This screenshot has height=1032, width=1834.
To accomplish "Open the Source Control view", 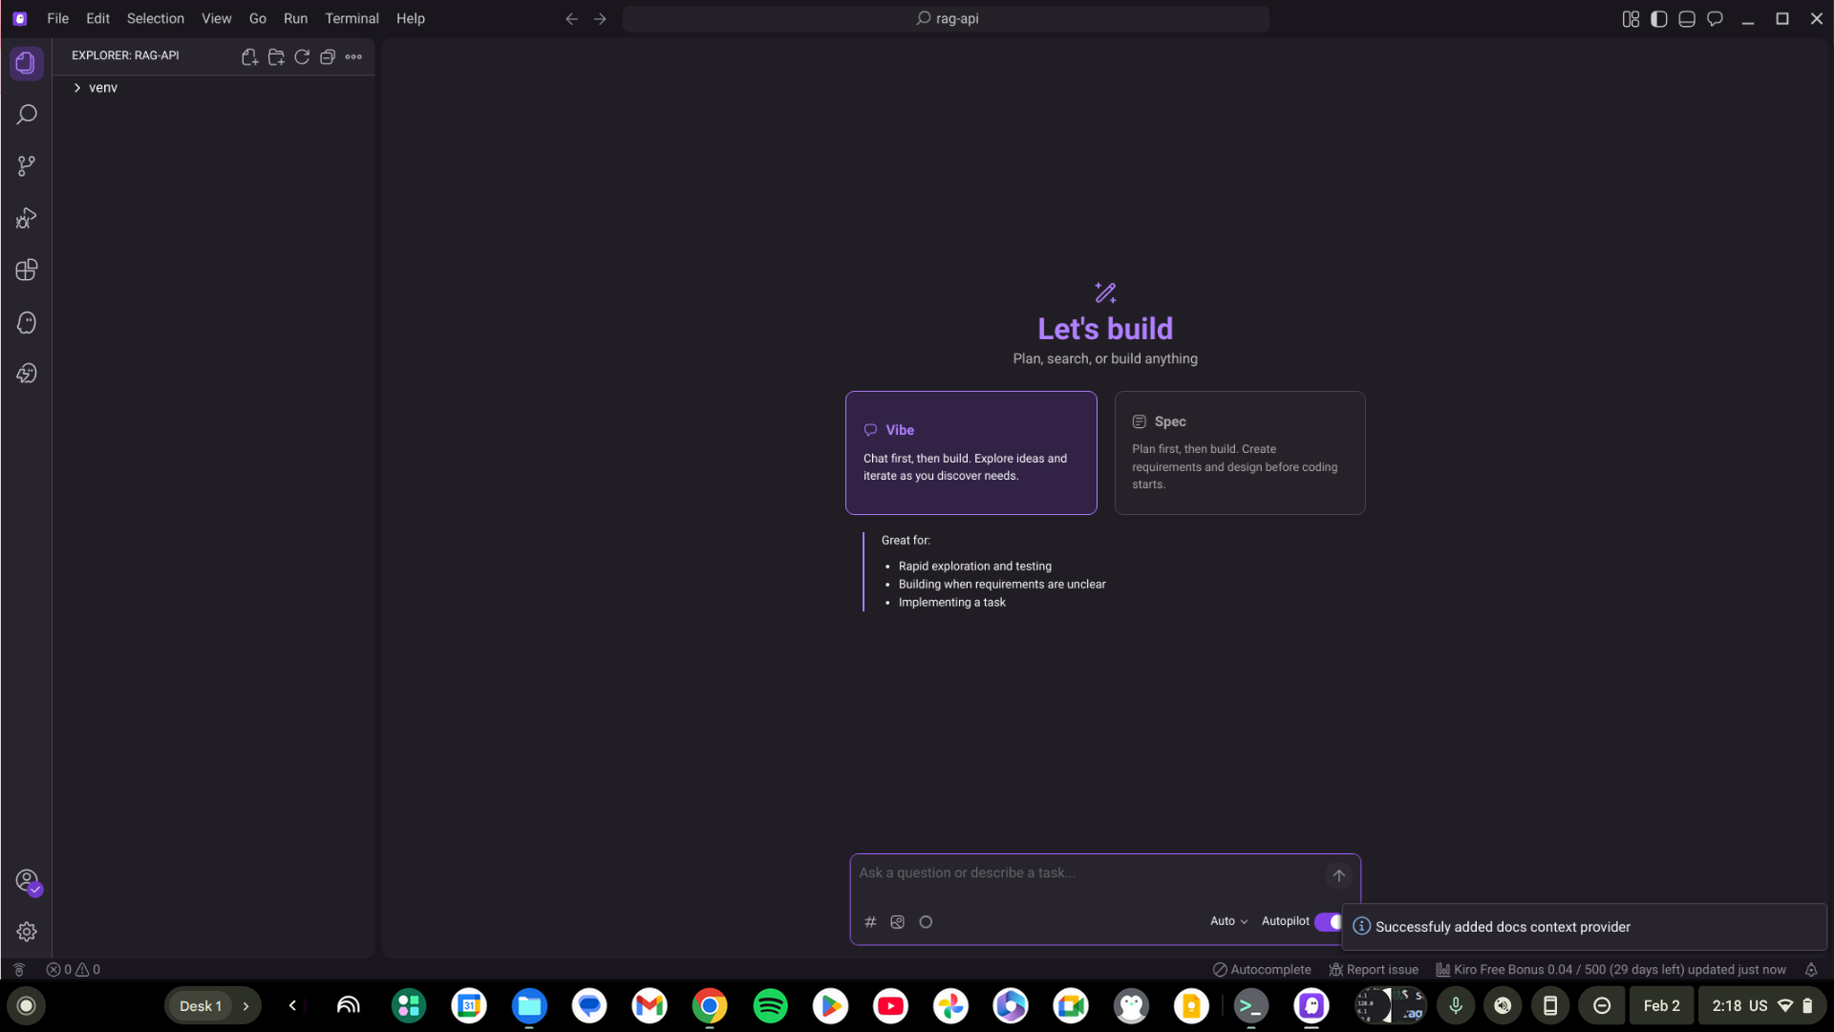I will [26, 165].
